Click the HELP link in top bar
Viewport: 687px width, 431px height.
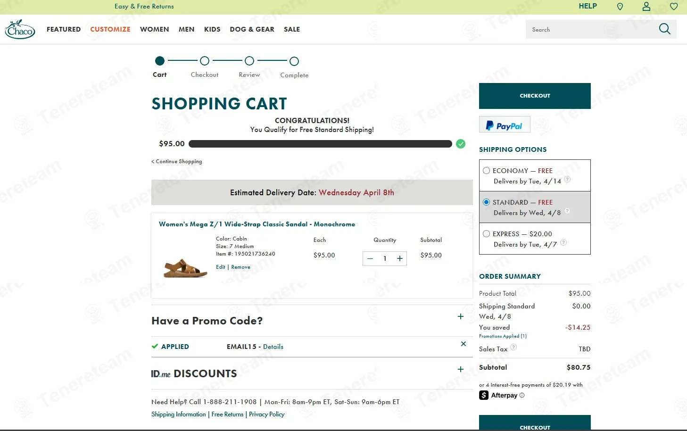588,6
